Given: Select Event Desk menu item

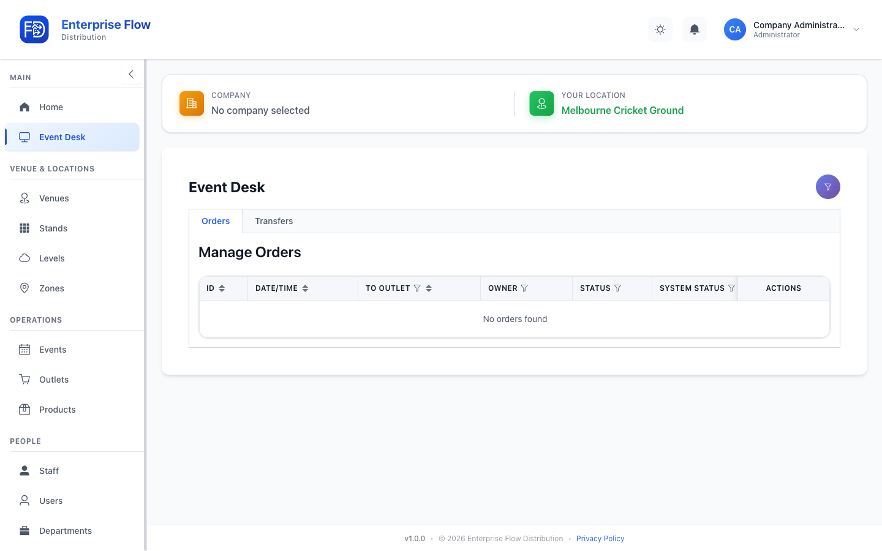Looking at the screenshot, I should pos(72,137).
